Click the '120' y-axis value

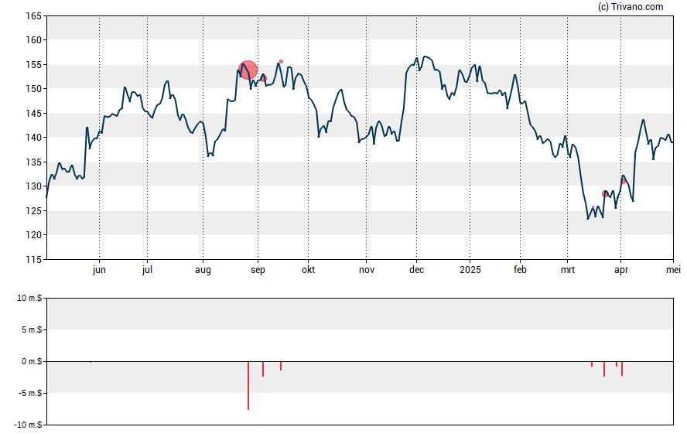[34, 235]
